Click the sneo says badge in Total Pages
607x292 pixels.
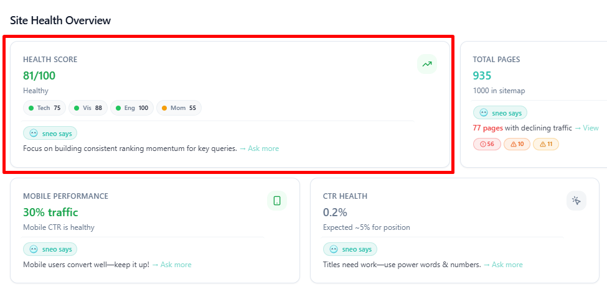click(500, 112)
